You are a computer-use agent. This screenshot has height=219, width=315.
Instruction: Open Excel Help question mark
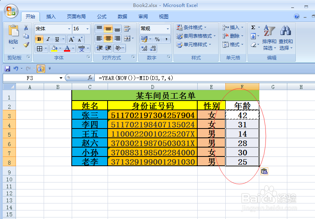[x=297, y=16]
